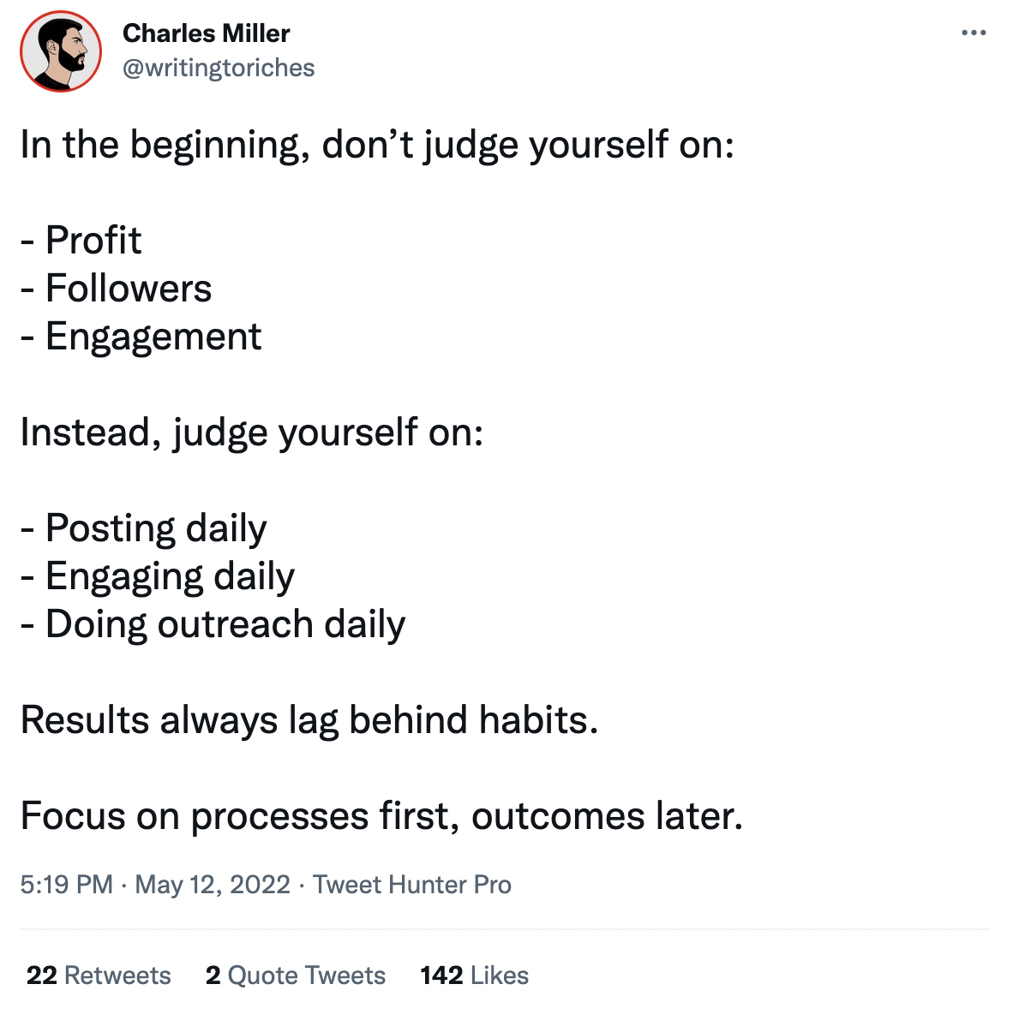Click the line "In the beginning, don't judge yourself on:"
This screenshot has width=1013, height=1014.
[377, 145]
